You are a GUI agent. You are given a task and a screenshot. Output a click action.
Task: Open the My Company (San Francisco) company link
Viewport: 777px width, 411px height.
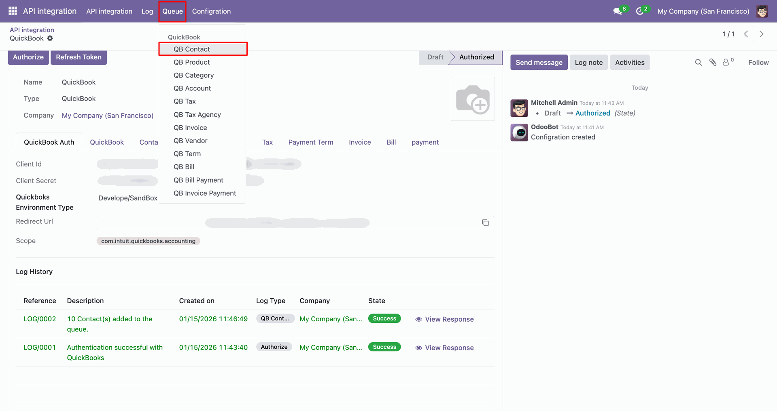tap(108, 116)
